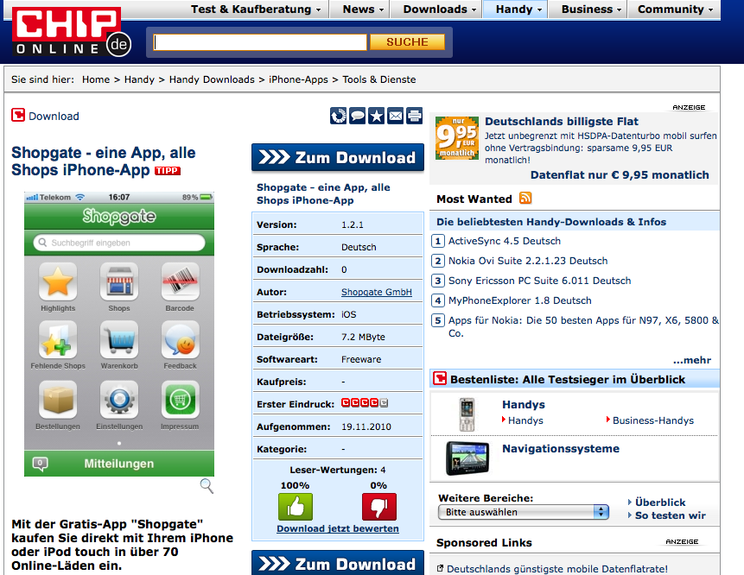
Task: Click the green thumbs-up rating icon
Action: coord(296,506)
